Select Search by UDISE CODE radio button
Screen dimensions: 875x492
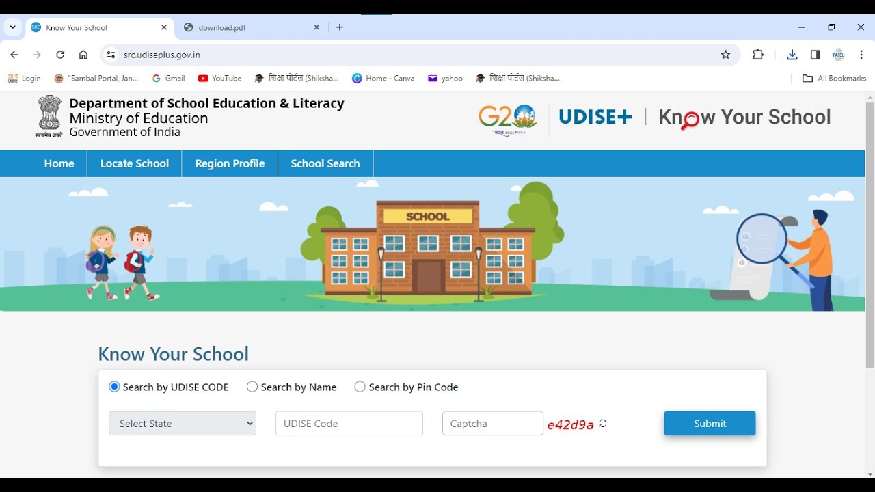coord(114,387)
